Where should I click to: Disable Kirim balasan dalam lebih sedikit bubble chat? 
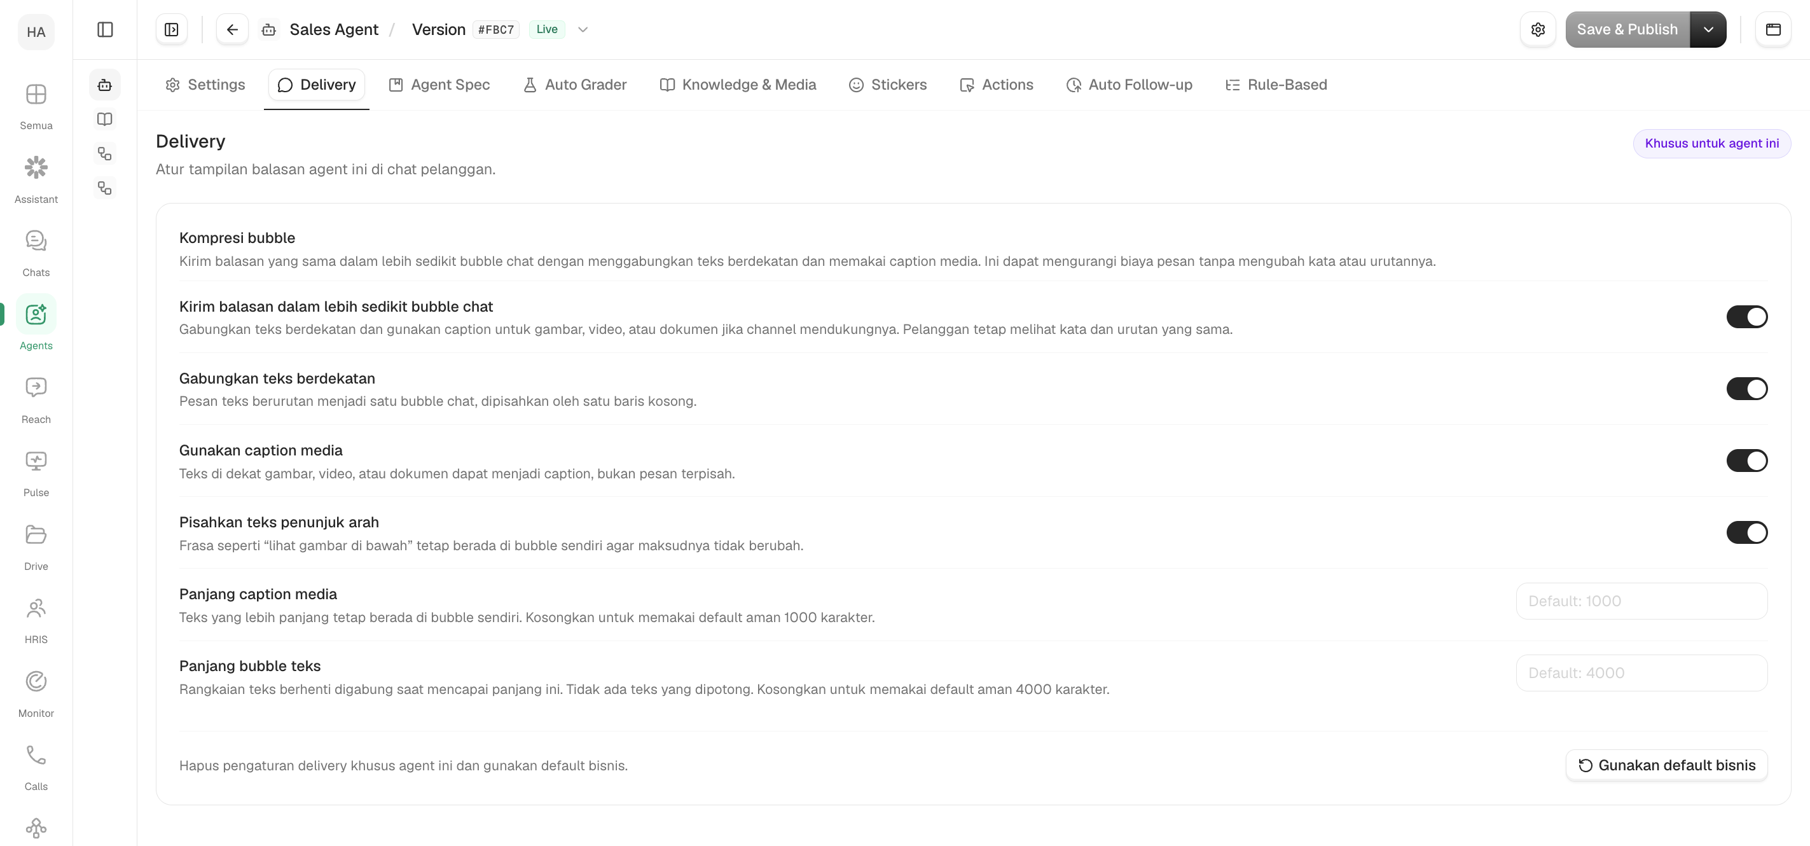(x=1747, y=317)
